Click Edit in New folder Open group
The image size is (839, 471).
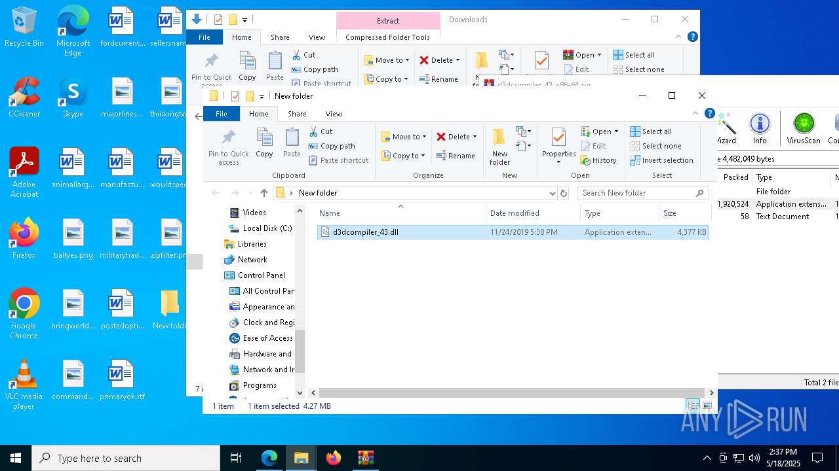click(593, 146)
